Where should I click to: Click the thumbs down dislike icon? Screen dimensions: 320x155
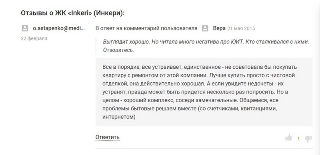click(308, 139)
